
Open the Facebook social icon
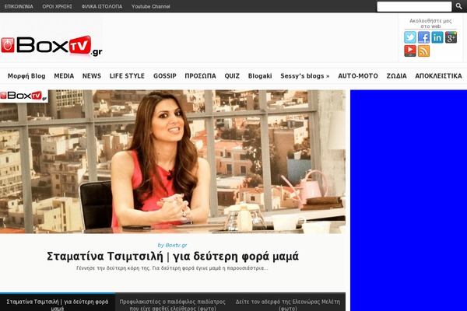[423, 37]
